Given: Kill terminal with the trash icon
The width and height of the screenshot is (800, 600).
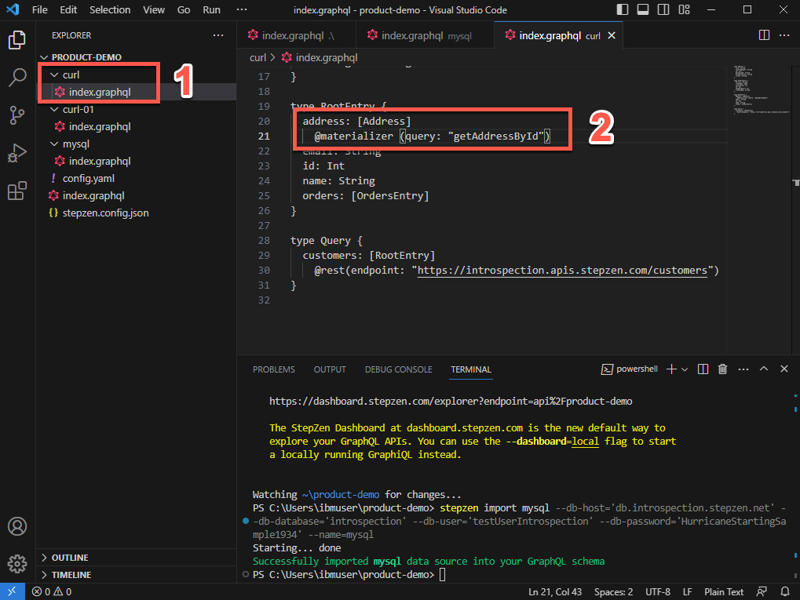Looking at the screenshot, I should (x=722, y=369).
